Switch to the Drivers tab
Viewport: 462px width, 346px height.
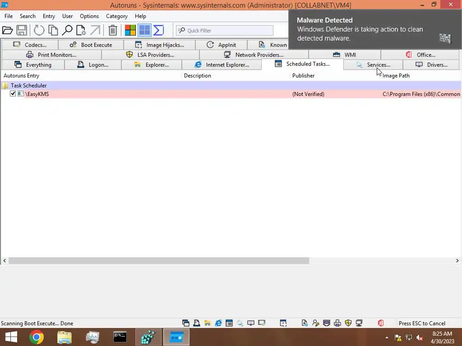tap(431, 65)
